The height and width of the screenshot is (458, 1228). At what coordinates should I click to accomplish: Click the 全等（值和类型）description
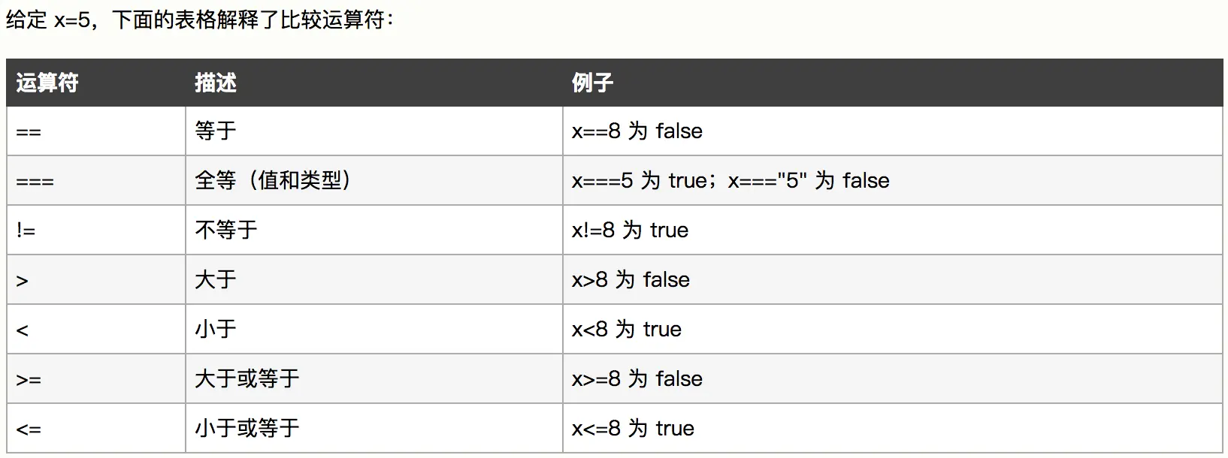(x=274, y=181)
